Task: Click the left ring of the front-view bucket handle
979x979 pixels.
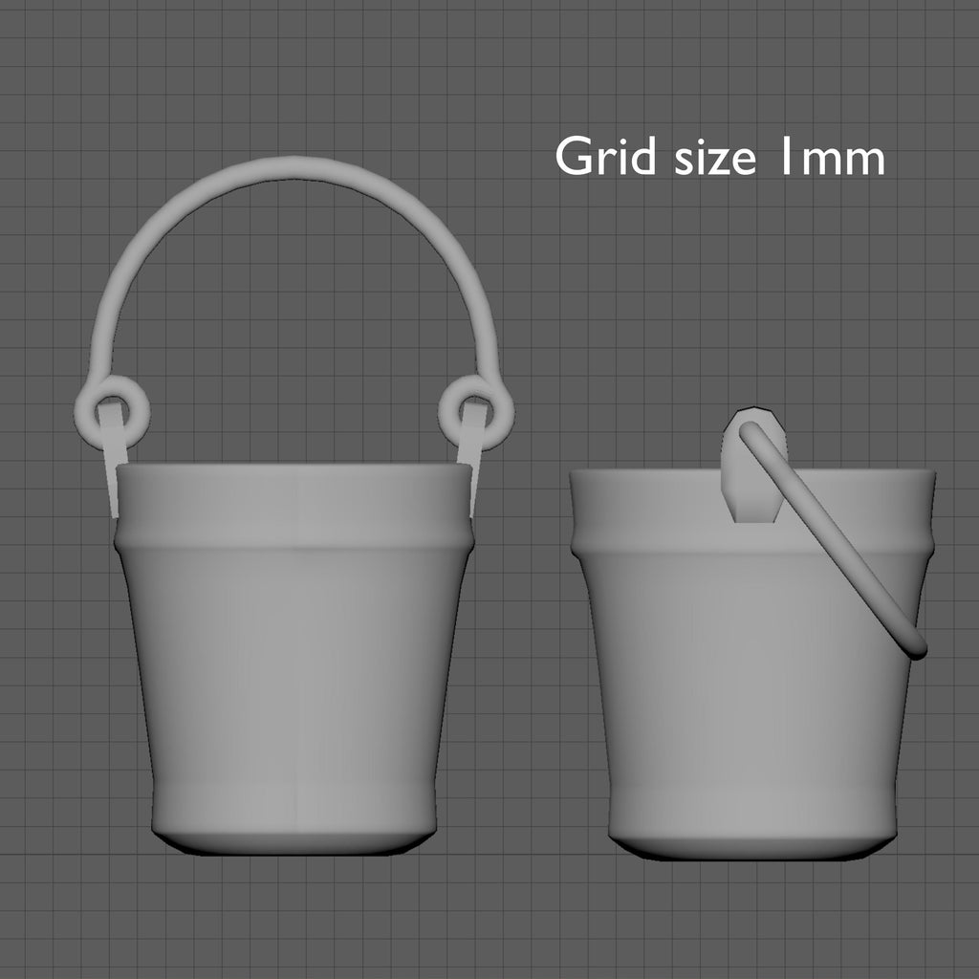Action: pos(113,412)
